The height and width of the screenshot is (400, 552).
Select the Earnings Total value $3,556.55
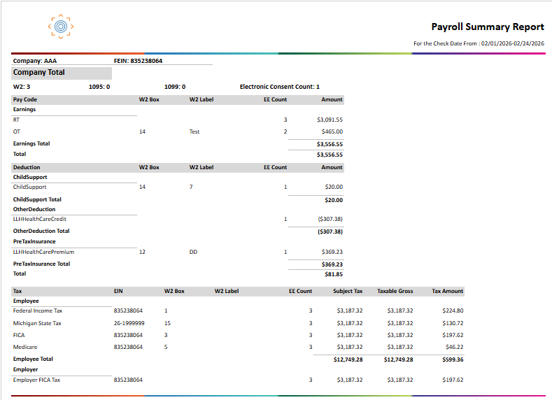(330, 144)
